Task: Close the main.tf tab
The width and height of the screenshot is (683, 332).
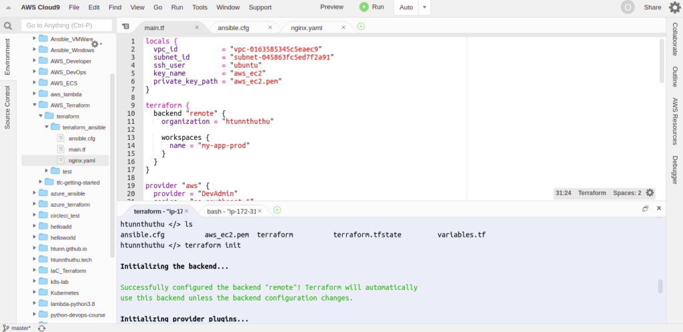Action: [197, 27]
